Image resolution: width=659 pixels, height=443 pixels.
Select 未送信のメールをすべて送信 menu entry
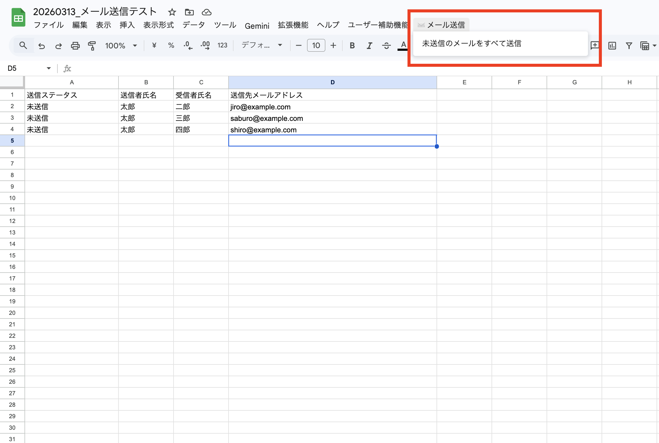472,44
